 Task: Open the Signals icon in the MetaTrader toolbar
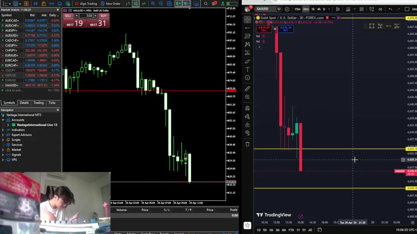(x=51, y=4)
